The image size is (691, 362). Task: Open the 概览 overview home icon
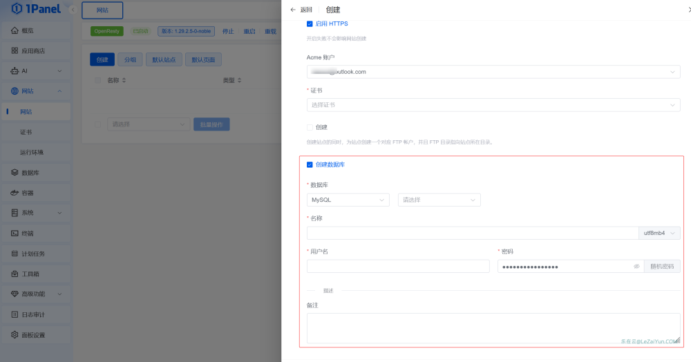(x=15, y=30)
